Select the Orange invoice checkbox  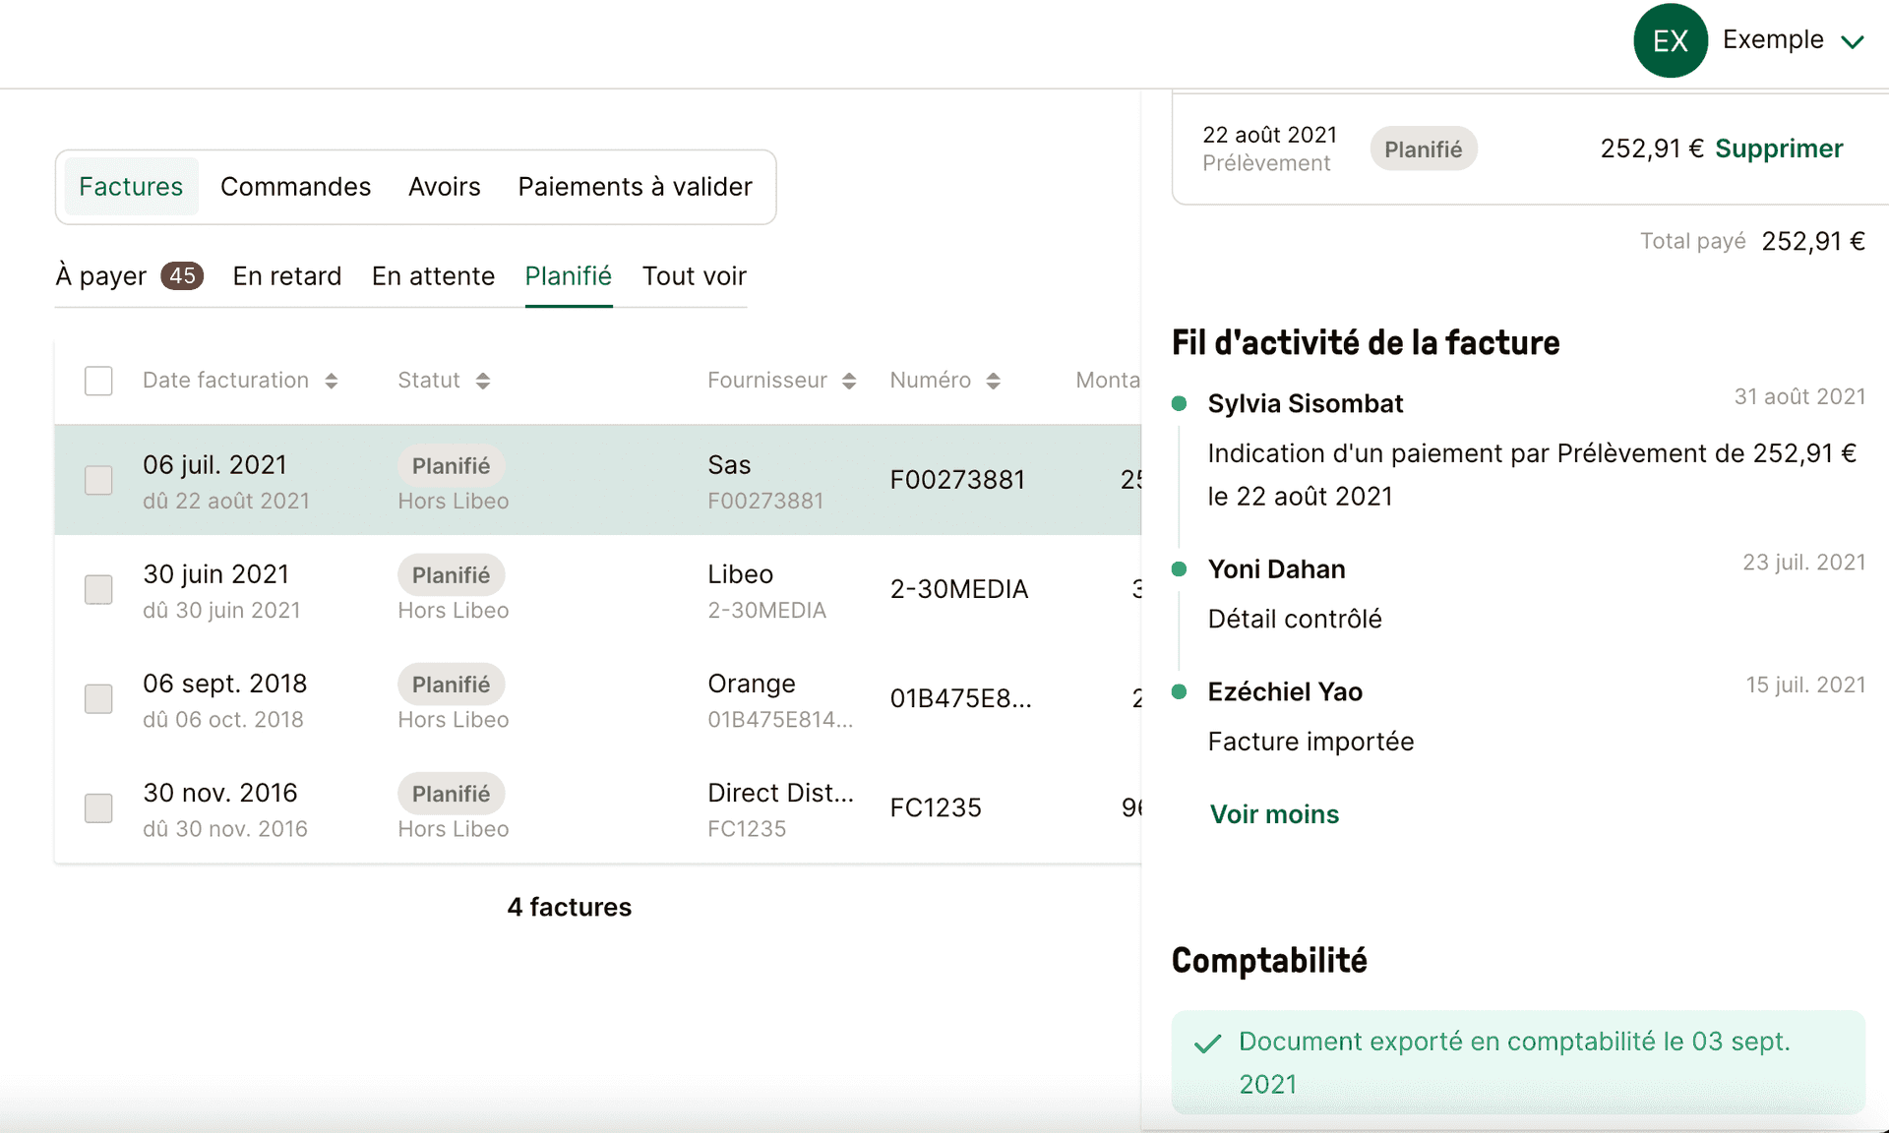tap(98, 699)
